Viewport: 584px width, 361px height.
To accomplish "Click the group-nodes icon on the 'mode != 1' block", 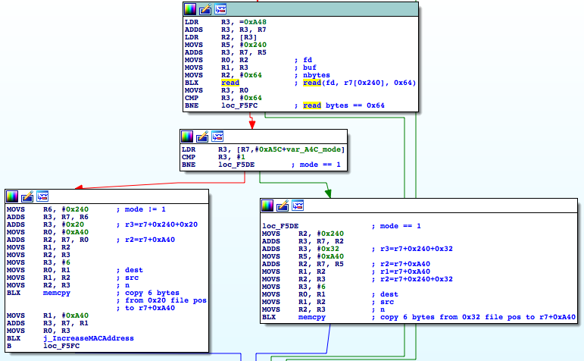I will pos(43,196).
